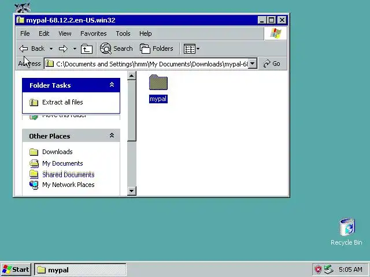Open the Forward history dropdown arrow

tap(75, 48)
